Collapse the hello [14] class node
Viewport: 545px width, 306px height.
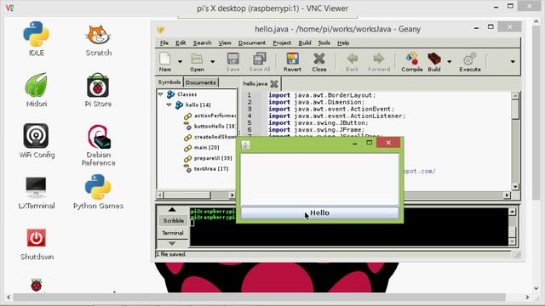[x=169, y=105]
